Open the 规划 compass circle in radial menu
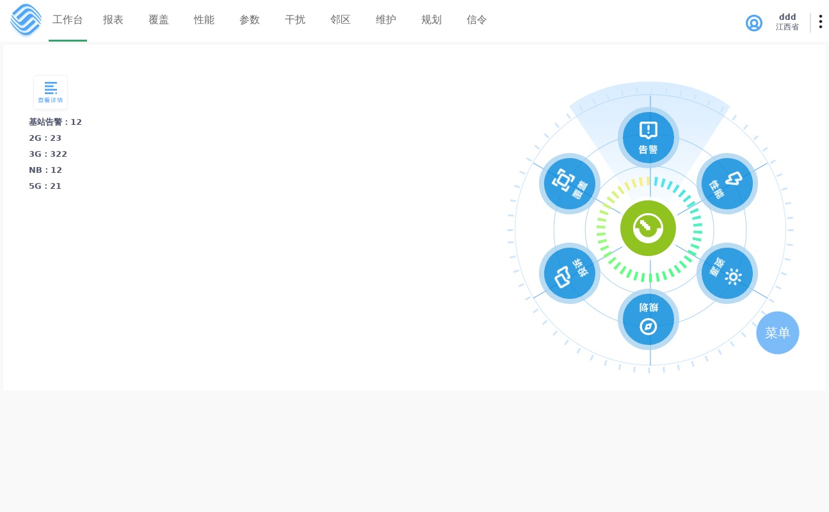 click(648, 319)
